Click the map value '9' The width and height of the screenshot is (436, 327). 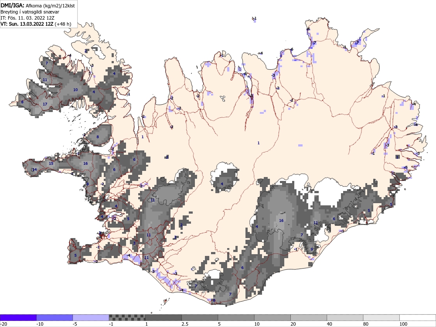tap(312, 249)
